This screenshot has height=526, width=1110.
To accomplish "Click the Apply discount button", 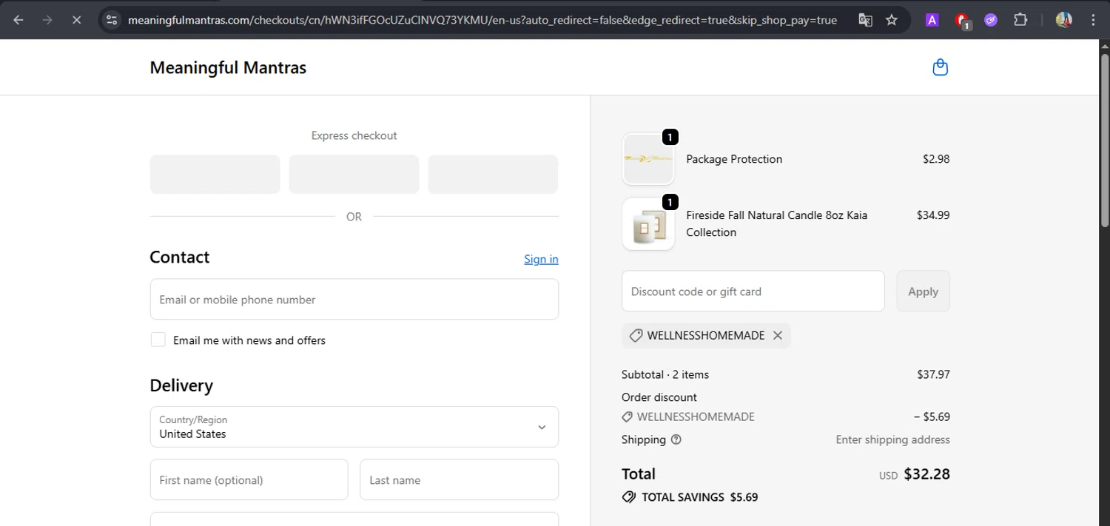I will [x=924, y=291].
